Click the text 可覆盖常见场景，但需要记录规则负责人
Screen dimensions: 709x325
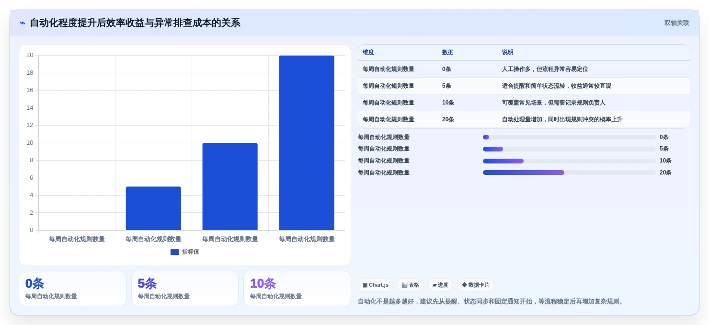tap(554, 103)
